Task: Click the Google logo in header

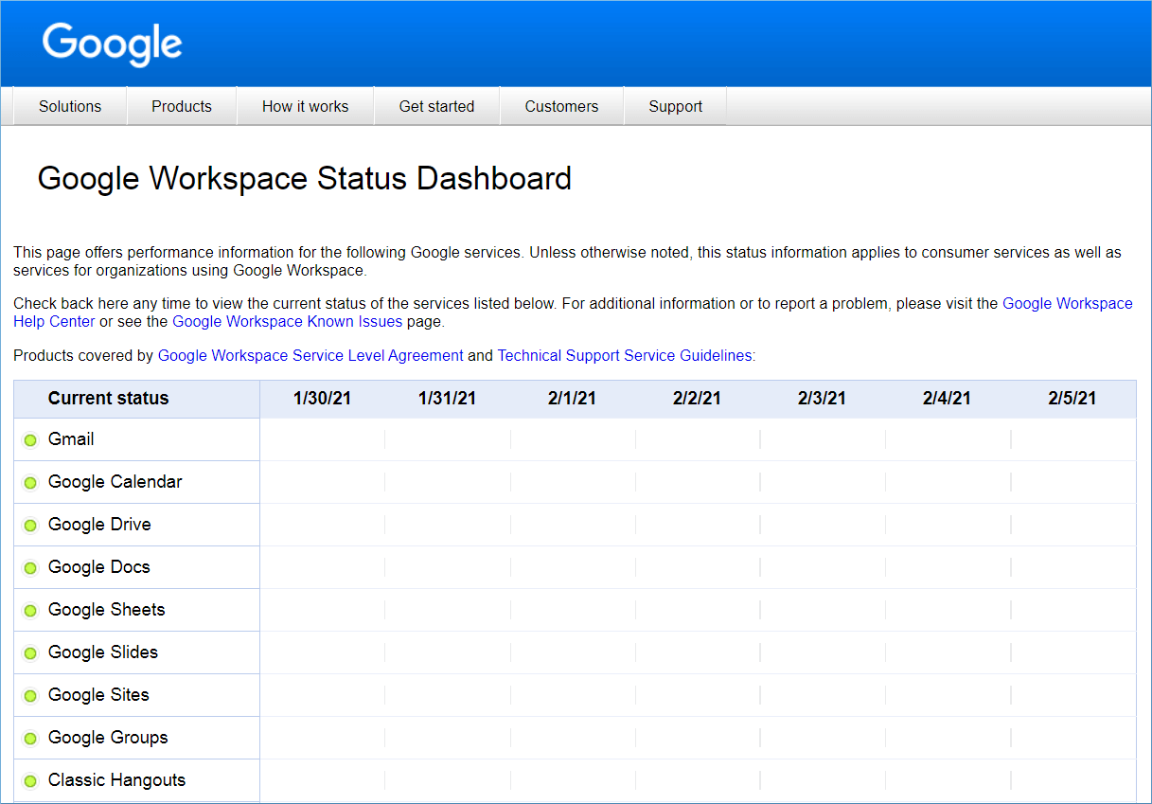Action: click(112, 44)
